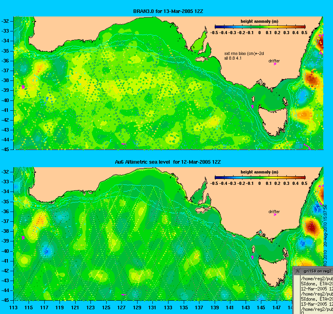Viewport: 333px width, 314px height.
Task: Click the '113' longitude axis label
Action: coord(13,307)
